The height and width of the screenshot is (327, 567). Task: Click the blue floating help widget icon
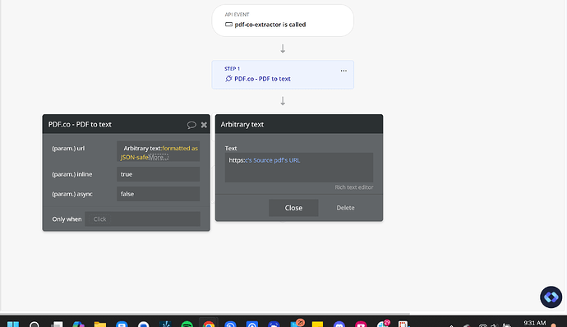[x=551, y=297]
